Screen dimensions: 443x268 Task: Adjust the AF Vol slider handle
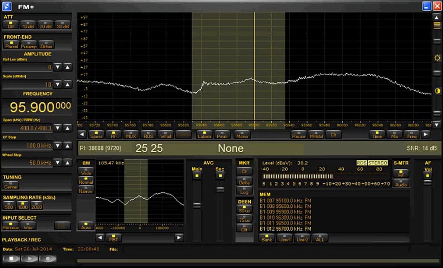[x=428, y=182]
